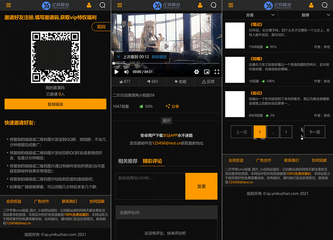Open novel 《后记》 title

coord(256,93)
